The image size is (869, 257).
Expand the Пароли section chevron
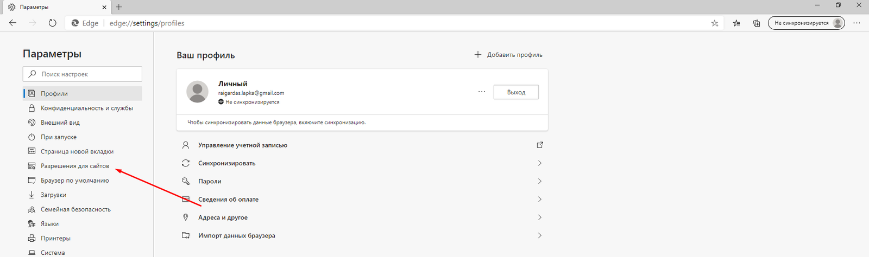click(x=539, y=181)
